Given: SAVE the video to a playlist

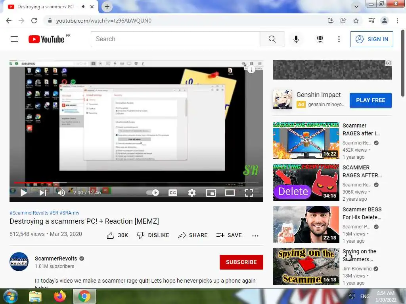Looking at the screenshot, I should pos(229,235).
